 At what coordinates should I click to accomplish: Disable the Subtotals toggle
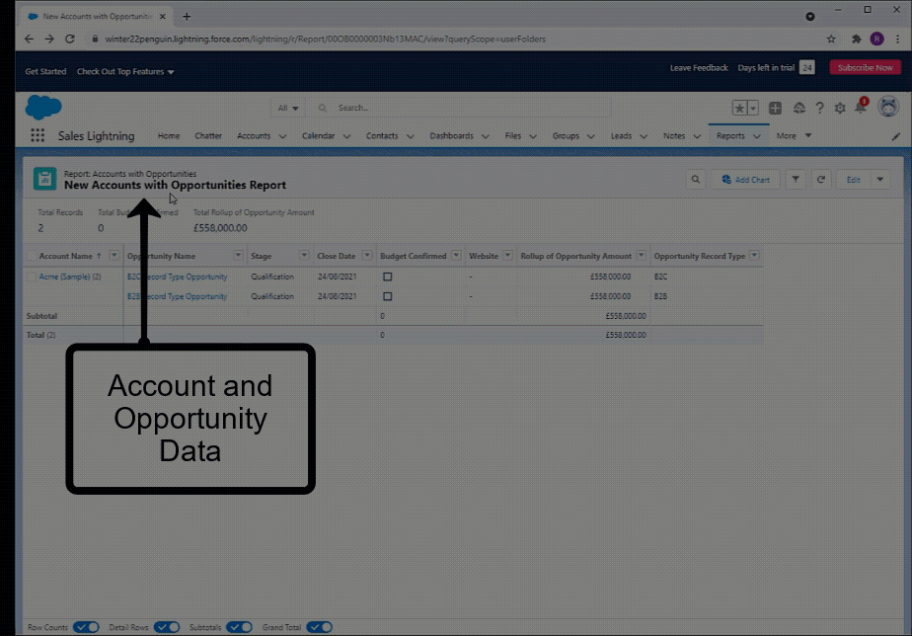click(239, 627)
